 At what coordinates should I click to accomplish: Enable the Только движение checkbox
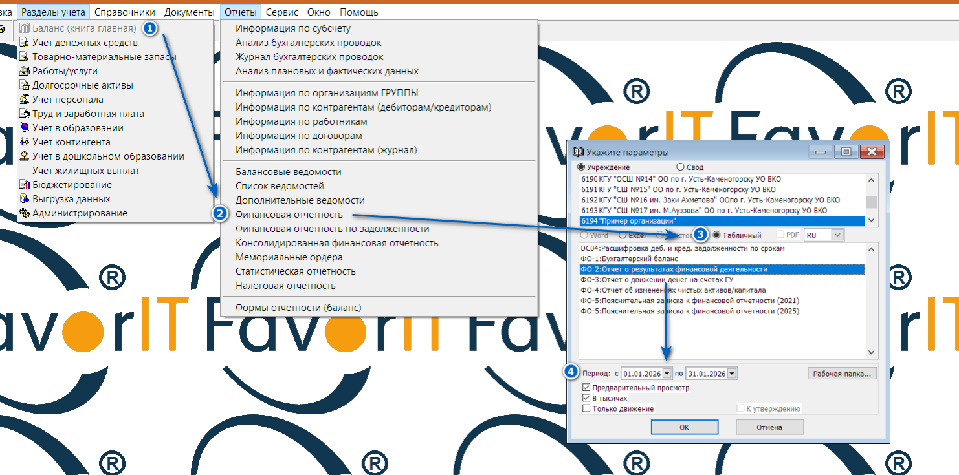coord(586,408)
